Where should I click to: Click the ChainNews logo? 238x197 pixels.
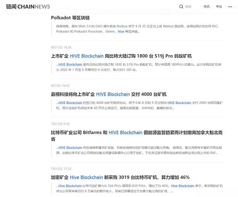pyautogui.click(x=28, y=7)
